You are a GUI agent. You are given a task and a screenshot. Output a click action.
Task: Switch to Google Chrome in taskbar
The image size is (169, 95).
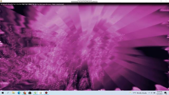click(25, 93)
